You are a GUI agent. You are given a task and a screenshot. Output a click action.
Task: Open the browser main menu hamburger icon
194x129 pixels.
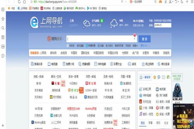[x=192, y=2]
